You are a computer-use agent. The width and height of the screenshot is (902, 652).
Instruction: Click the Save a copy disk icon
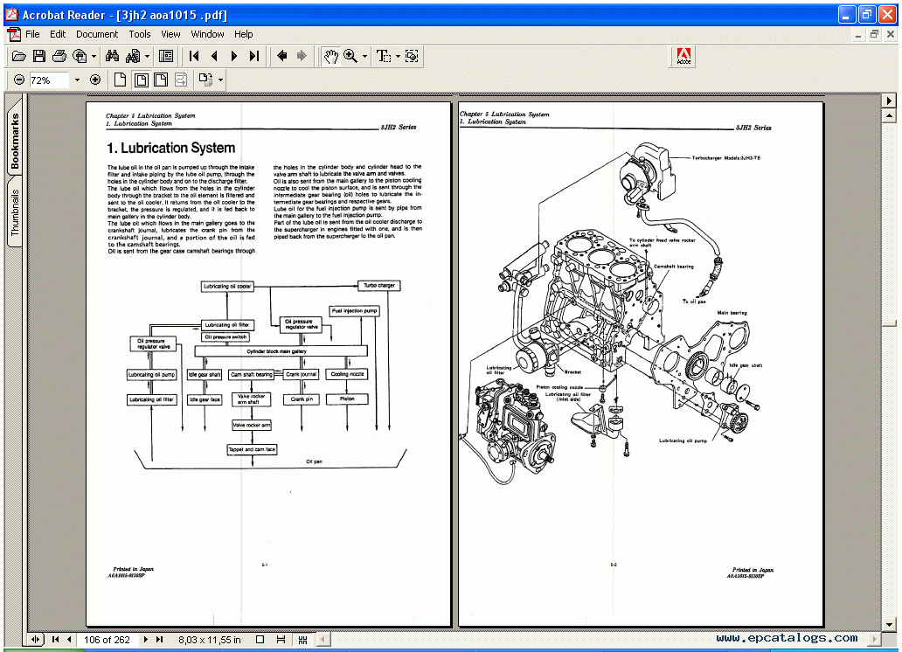click(x=39, y=56)
